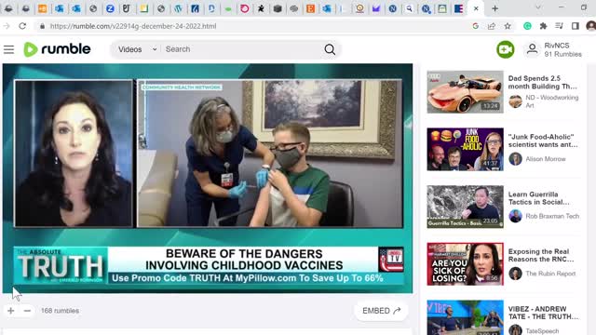
Task: Open Are You Sick of Losing thumbnail
Action: [465, 264]
